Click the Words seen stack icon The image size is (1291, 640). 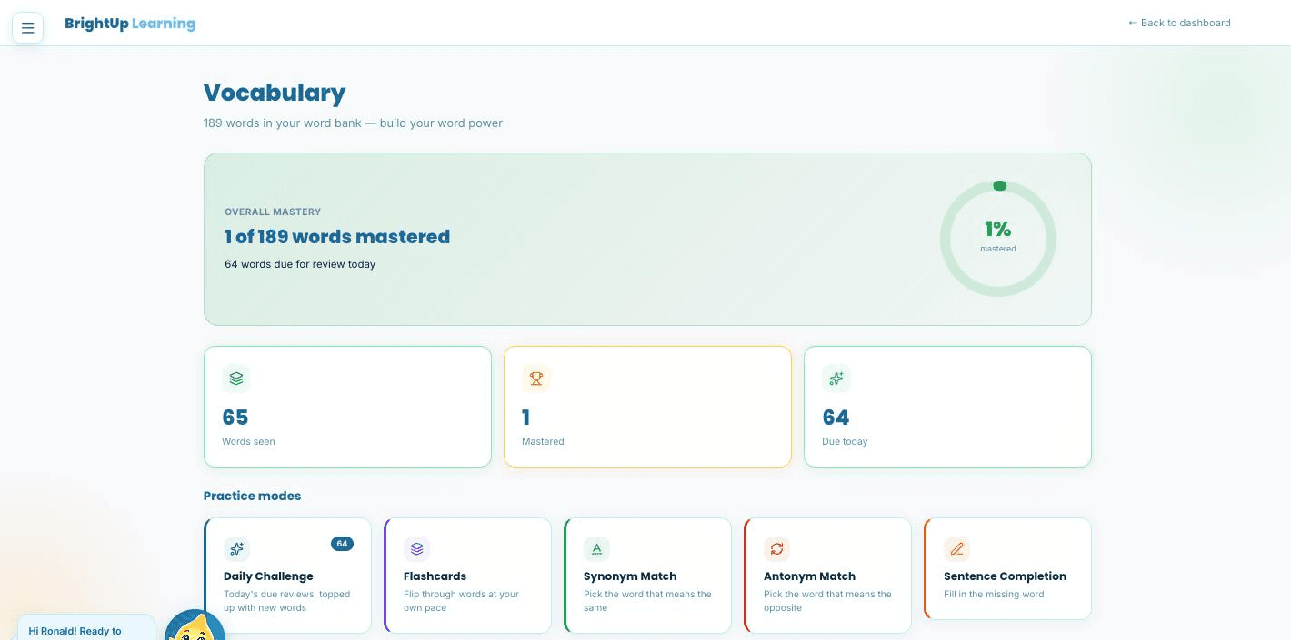[236, 379]
